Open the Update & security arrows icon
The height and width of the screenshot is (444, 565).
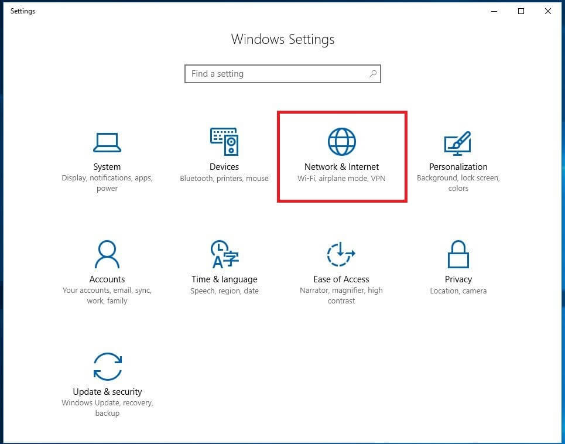(x=107, y=367)
